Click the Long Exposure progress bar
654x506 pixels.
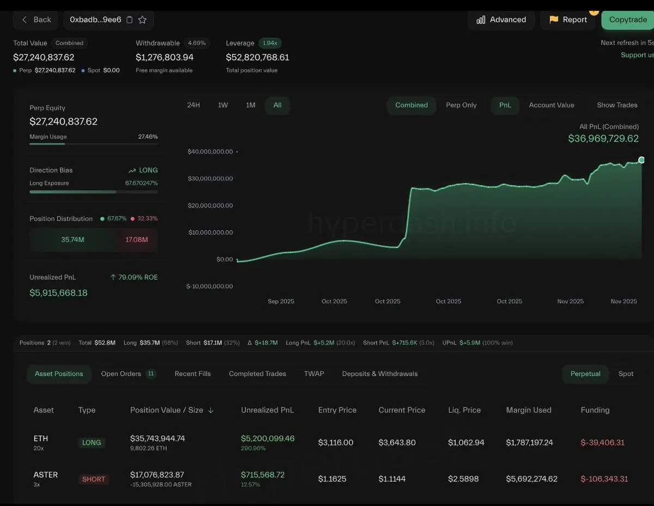coord(94,192)
